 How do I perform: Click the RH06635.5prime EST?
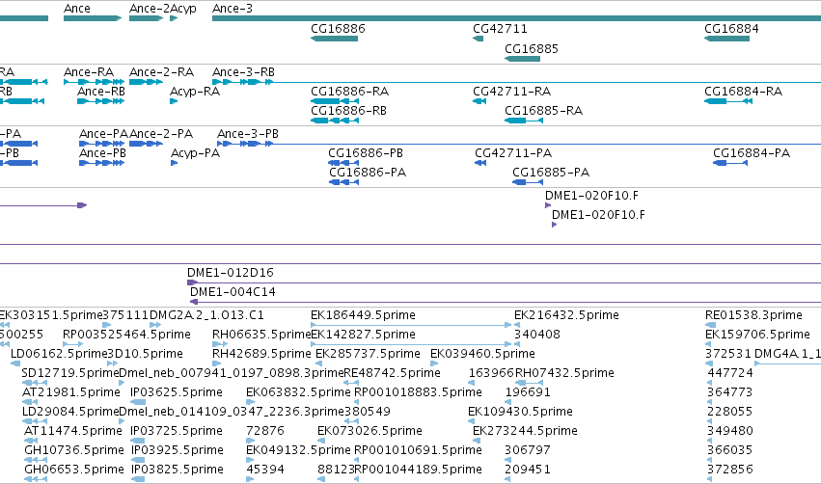pos(220,344)
